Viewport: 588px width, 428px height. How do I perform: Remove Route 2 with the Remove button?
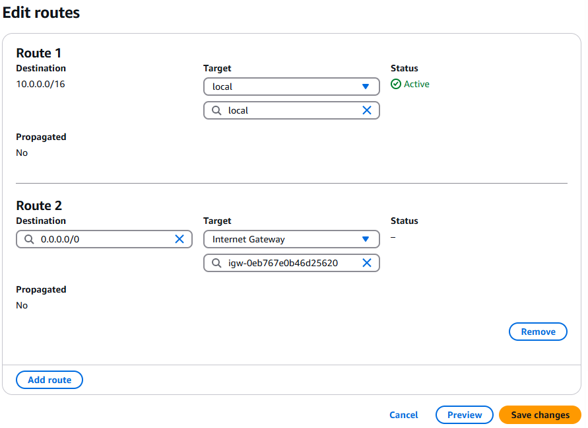(x=538, y=332)
